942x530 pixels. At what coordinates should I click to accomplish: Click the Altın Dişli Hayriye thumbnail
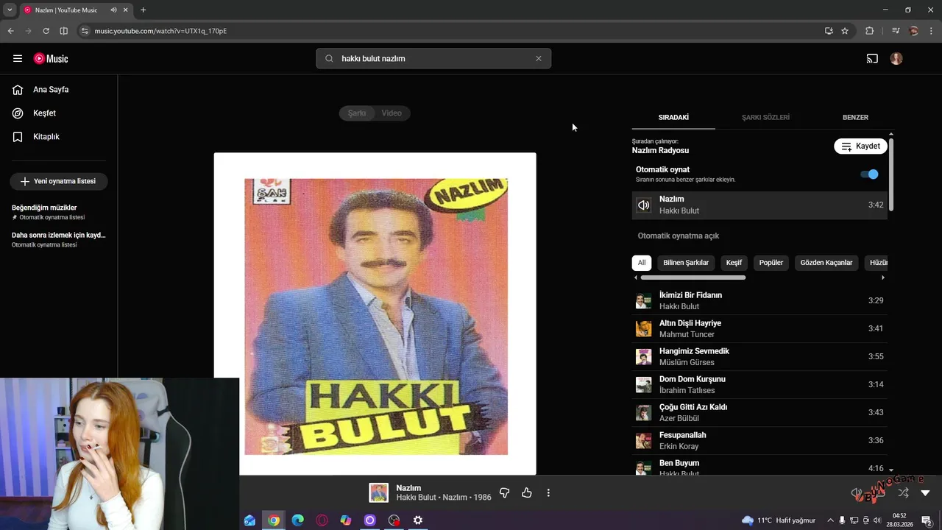tap(644, 329)
